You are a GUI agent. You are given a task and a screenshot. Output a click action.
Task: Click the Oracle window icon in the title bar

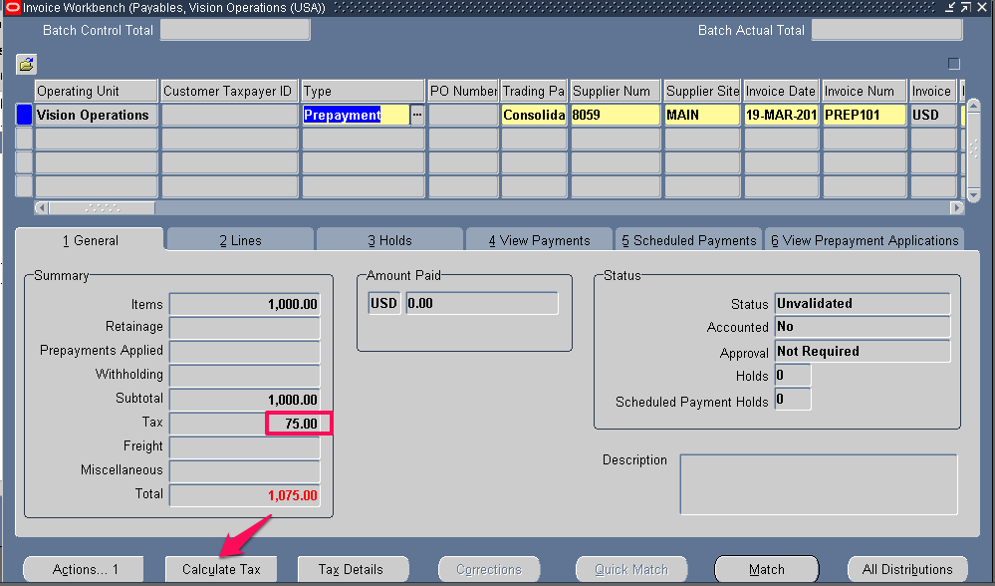12,8
